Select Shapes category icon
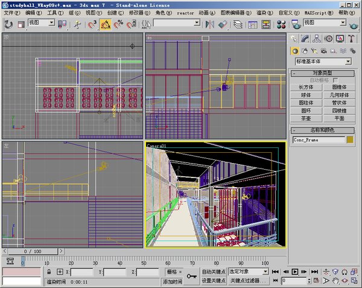Image resolution: width=362 pixels, height=288 pixels. click(x=305, y=51)
